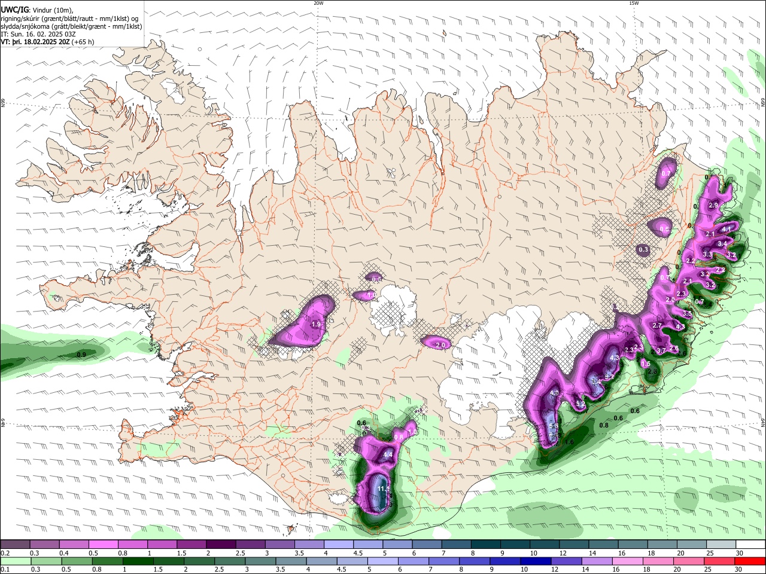Click the northernmost '0.7' value in the northeast

[666, 174]
